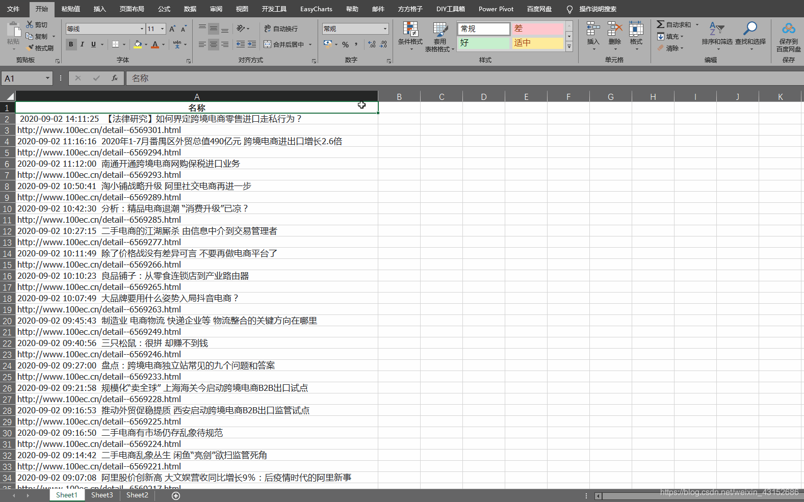
Task: Open the font name dropdown (等线)
Action: [142, 29]
